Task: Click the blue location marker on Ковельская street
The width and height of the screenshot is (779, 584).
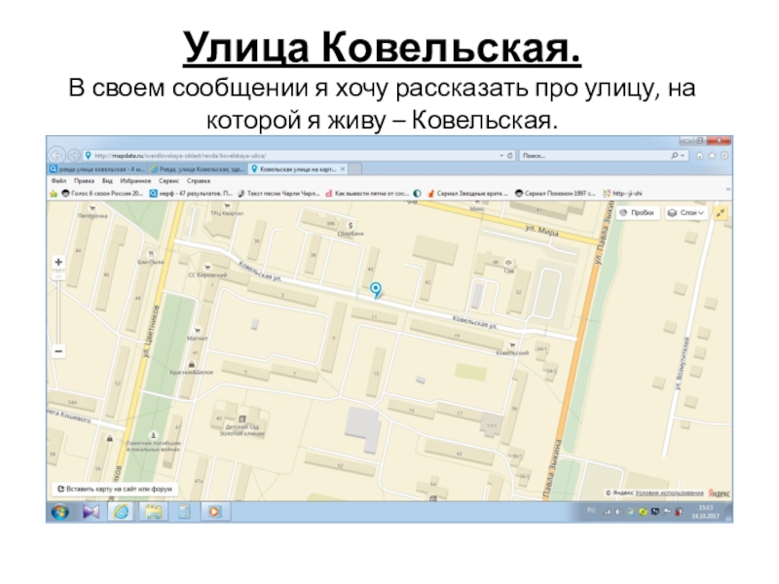Action: [x=376, y=289]
